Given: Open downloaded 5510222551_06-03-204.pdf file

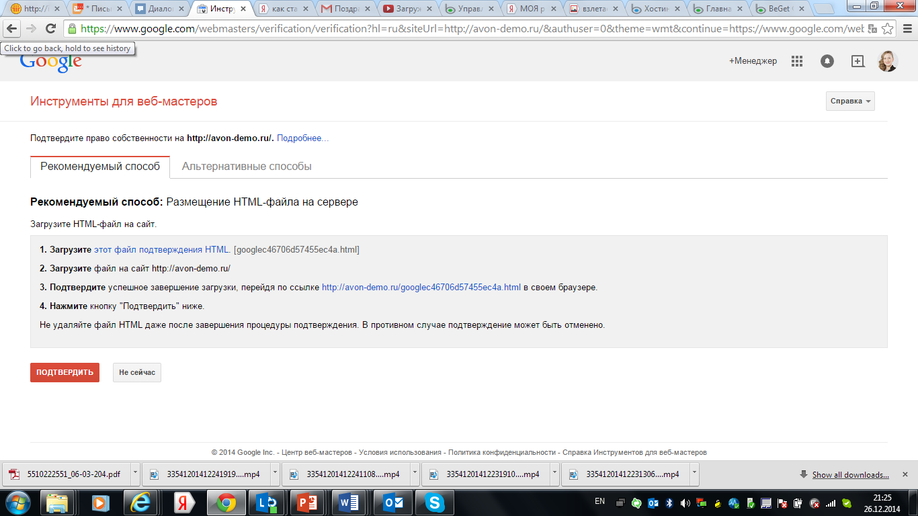Looking at the screenshot, I should pyautogui.click(x=66, y=474).
